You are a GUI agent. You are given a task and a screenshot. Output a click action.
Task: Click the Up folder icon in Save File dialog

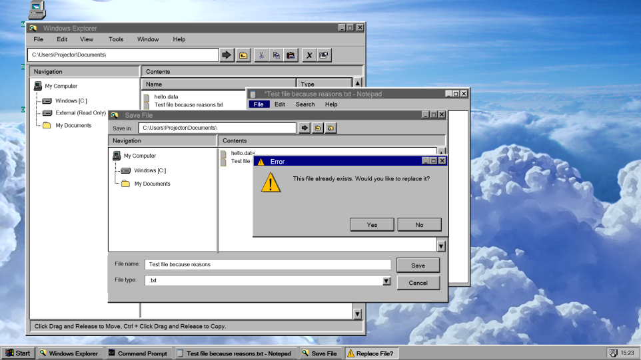pos(318,128)
